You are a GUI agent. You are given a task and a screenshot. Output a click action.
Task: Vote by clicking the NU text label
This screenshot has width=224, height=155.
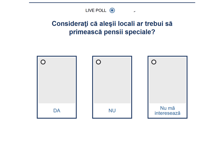click(112, 111)
